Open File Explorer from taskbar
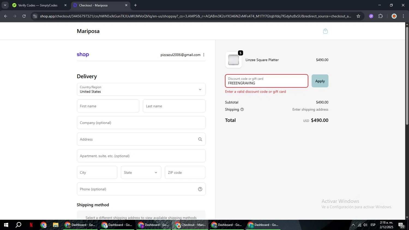Viewport: 409px width, 230px height. tap(56, 225)
